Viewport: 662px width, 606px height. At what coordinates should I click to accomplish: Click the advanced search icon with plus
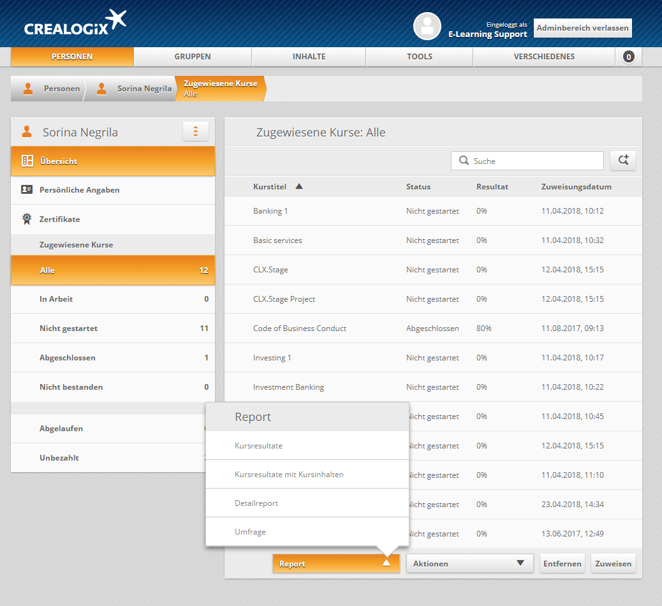tap(622, 161)
